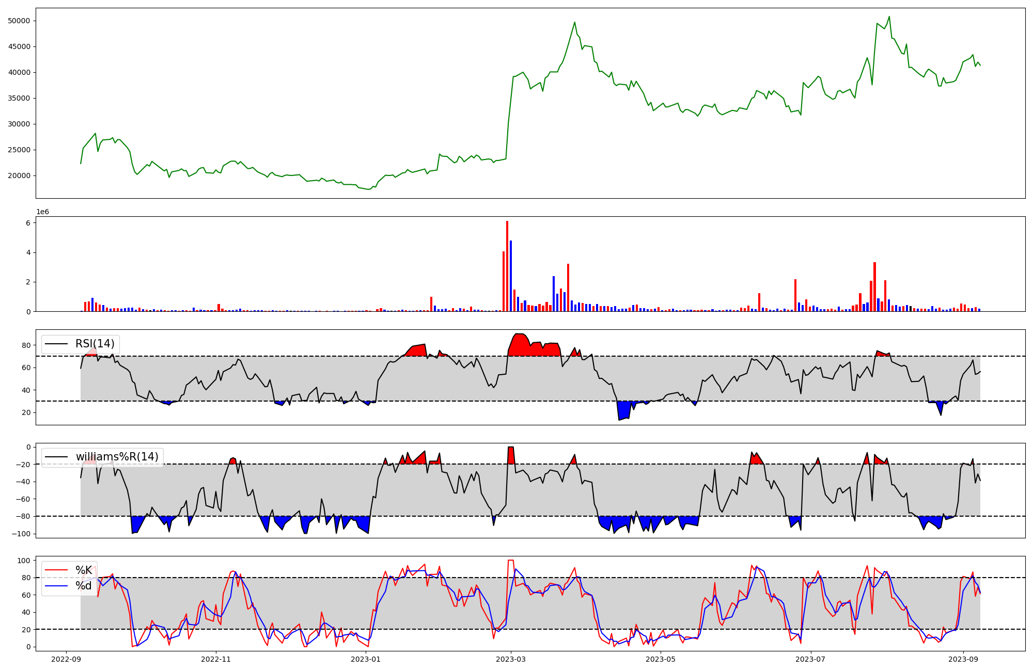
Task: Click the -100 tick on williams%R axis
Action: tap(22, 534)
